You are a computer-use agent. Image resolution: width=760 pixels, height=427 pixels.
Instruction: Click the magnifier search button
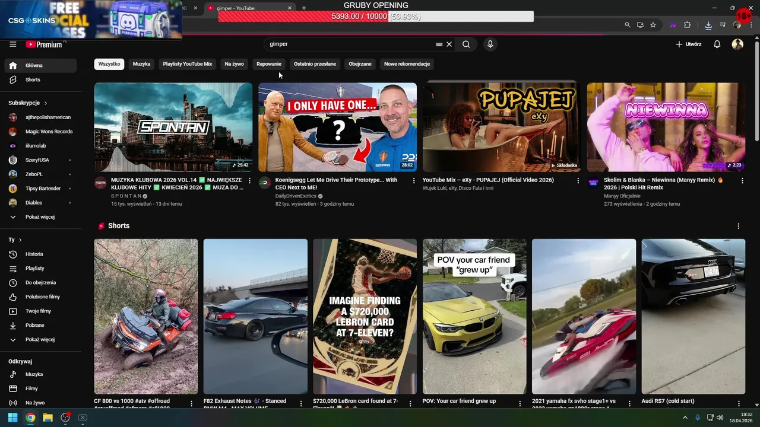click(466, 44)
